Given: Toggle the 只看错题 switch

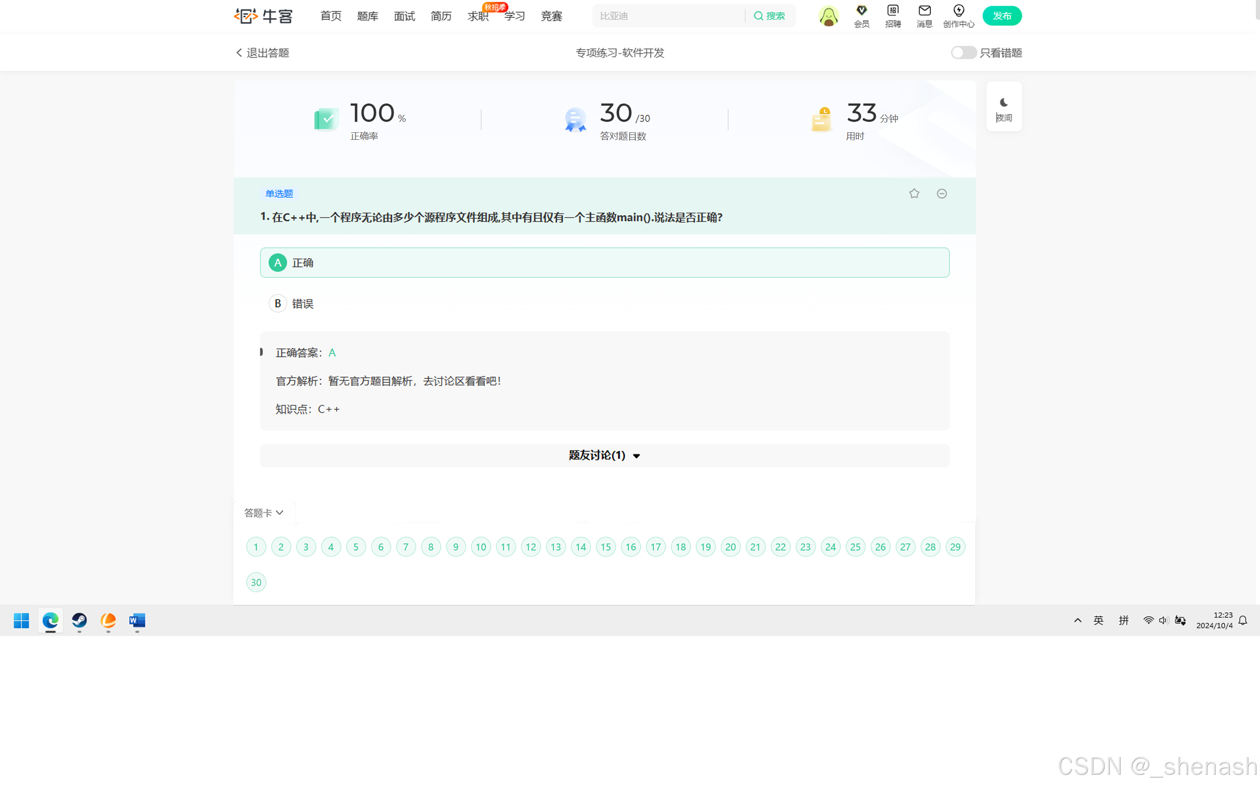Looking at the screenshot, I should click(963, 53).
